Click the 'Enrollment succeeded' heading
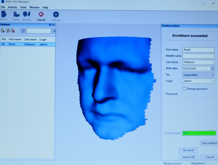218x165 pixels. (x=190, y=36)
